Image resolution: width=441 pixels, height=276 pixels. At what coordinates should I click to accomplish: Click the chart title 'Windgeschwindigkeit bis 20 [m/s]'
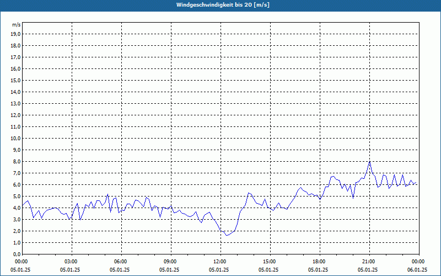click(x=223, y=5)
